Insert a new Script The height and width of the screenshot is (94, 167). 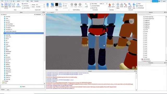[x=139, y=4]
